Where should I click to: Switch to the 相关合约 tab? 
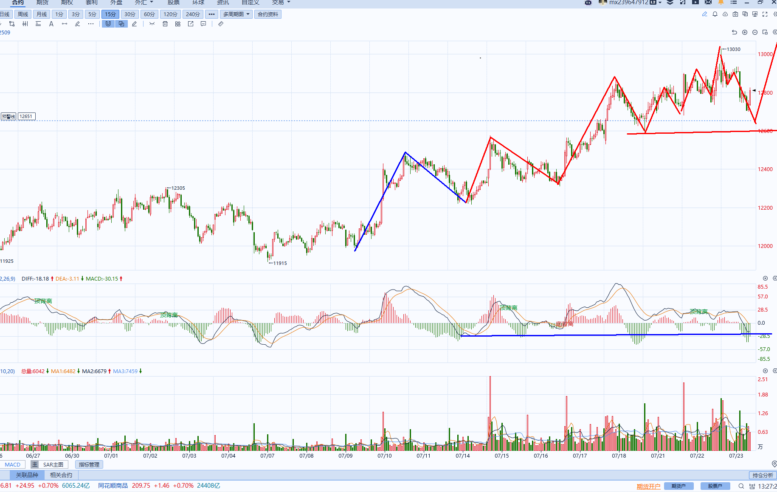coord(61,475)
